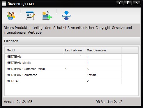Select the MET/TEAM Commerce row
The image size is (143, 108).
click(63, 75)
